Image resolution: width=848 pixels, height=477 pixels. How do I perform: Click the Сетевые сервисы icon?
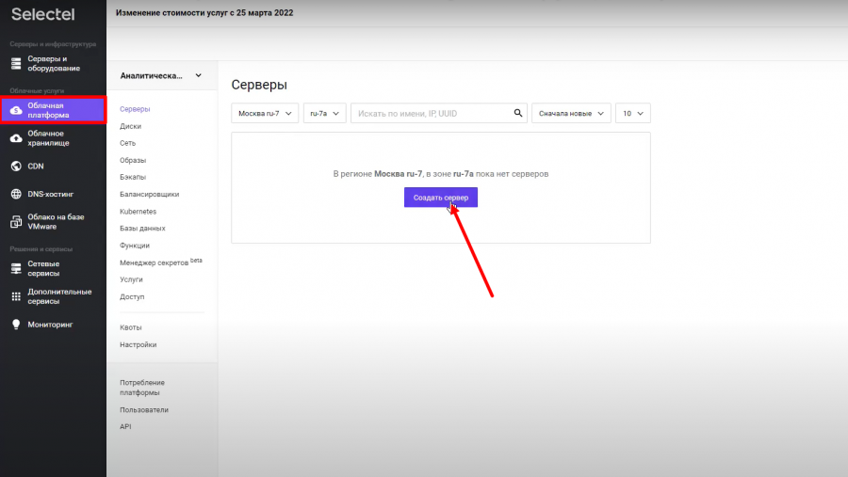[16, 268]
